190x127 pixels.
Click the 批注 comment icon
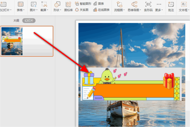point(171,4)
